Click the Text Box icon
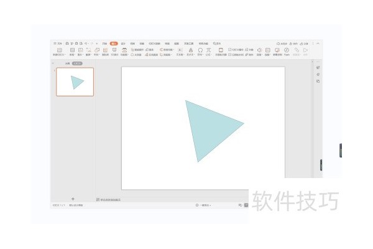Screen dimensions: 373x249 pyautogui.click(x=180, y=50)
